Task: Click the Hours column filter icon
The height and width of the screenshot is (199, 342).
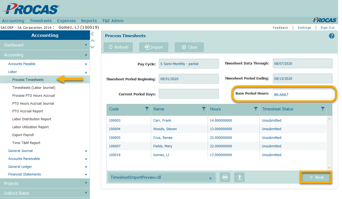Action: 256,109
